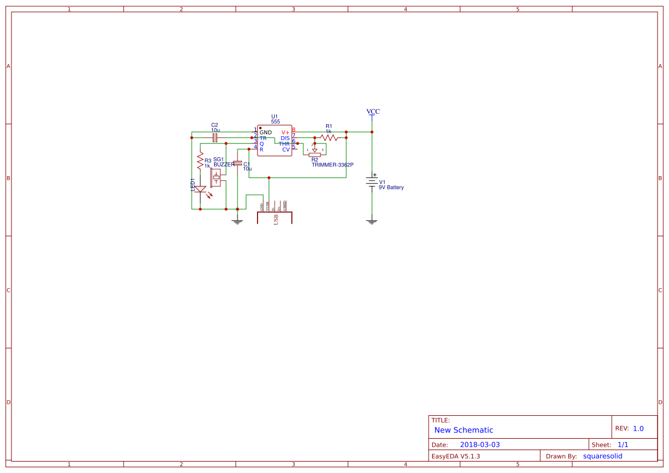669x473 pixels.
Task: Click the REV value 1.0
Action: point(638,428)
